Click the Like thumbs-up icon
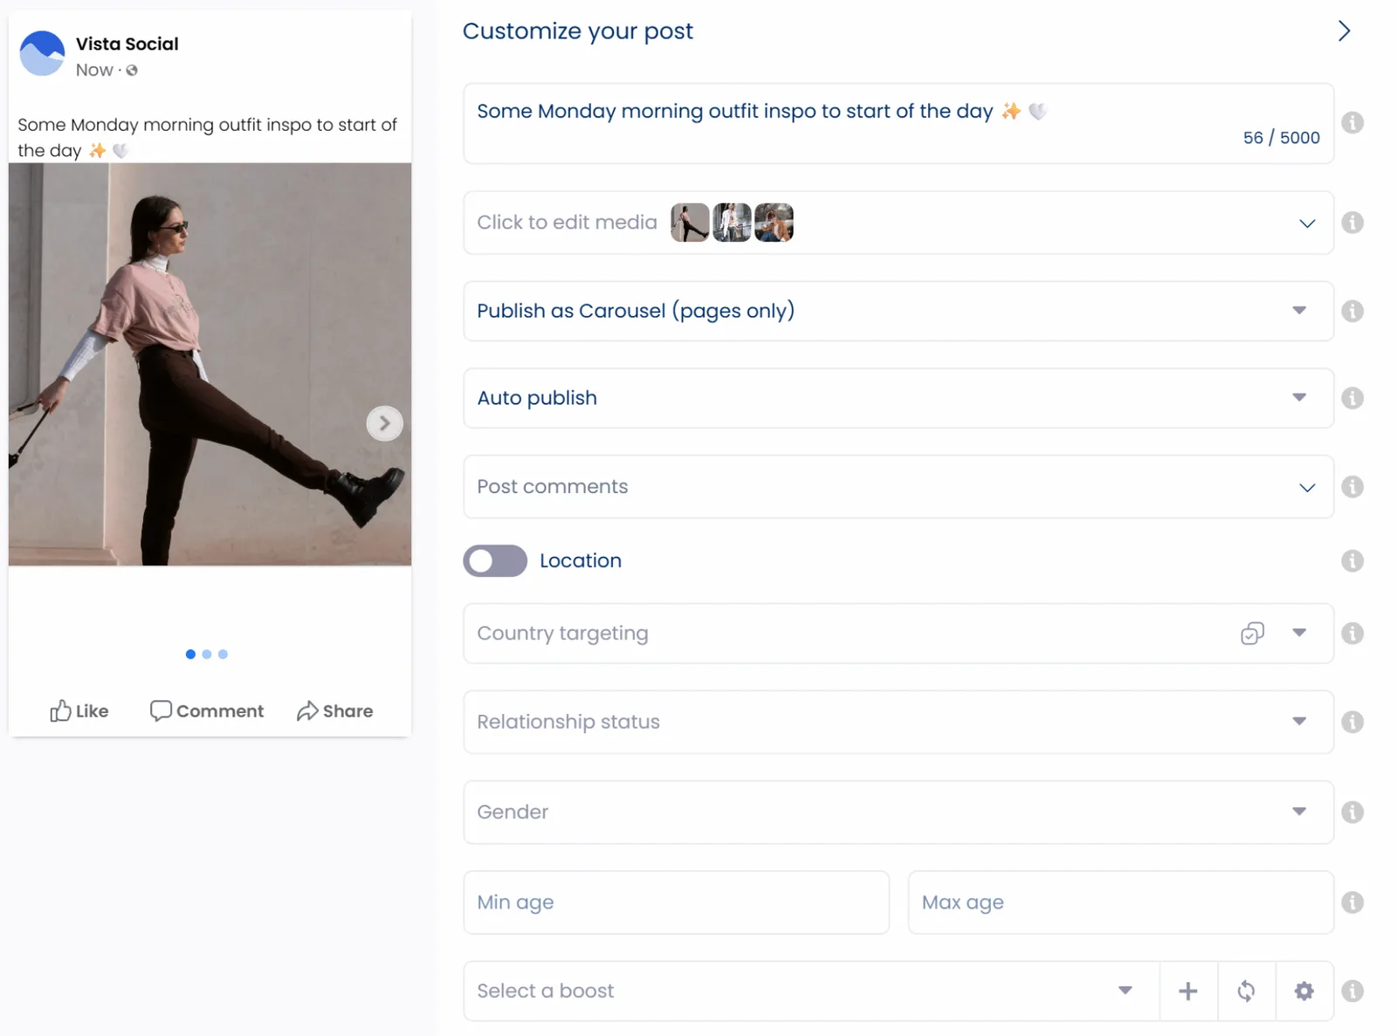The height and width of the screenshot is (1036, 1397). click(60, 710)
